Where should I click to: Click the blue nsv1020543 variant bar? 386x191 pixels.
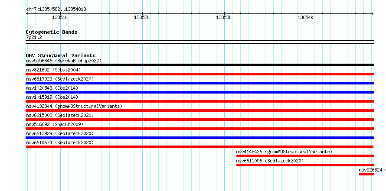(200, 92)
